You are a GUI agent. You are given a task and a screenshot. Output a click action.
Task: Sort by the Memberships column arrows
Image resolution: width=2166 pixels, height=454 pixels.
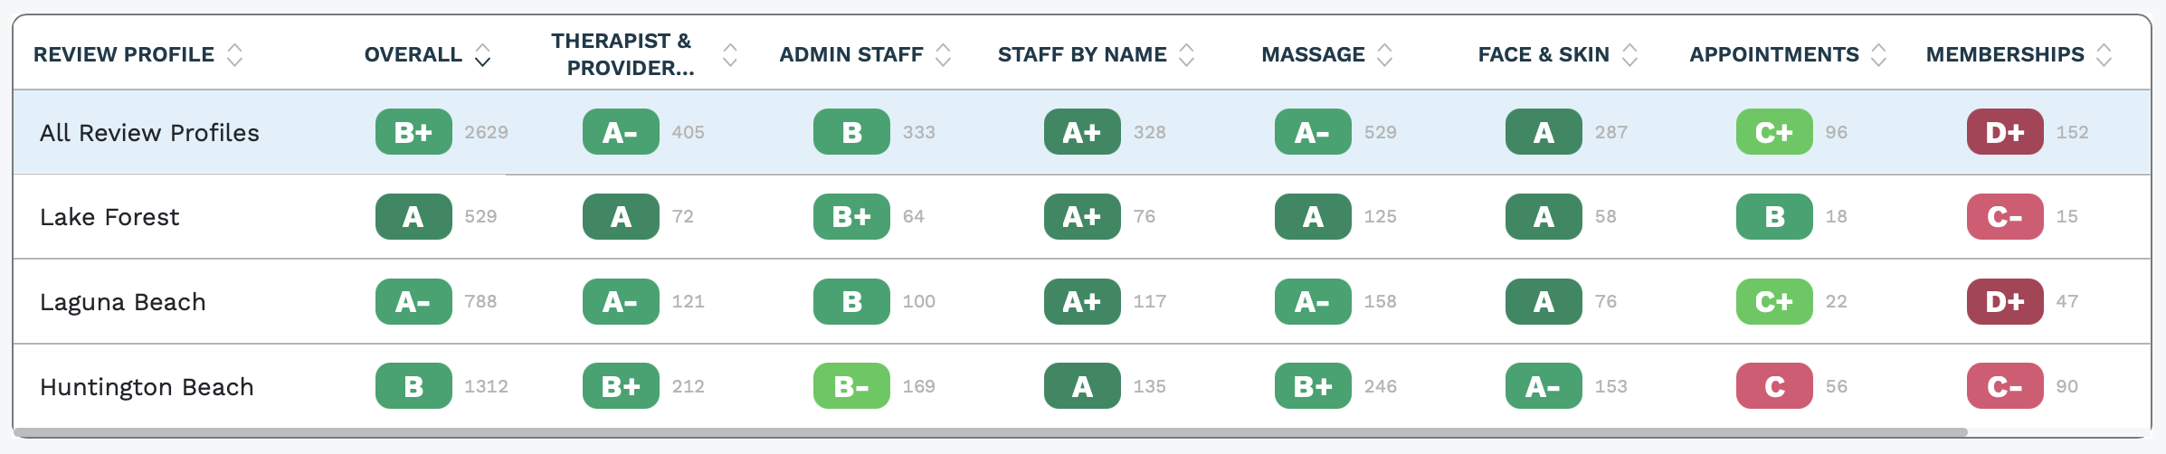[x=2104, y=55]
